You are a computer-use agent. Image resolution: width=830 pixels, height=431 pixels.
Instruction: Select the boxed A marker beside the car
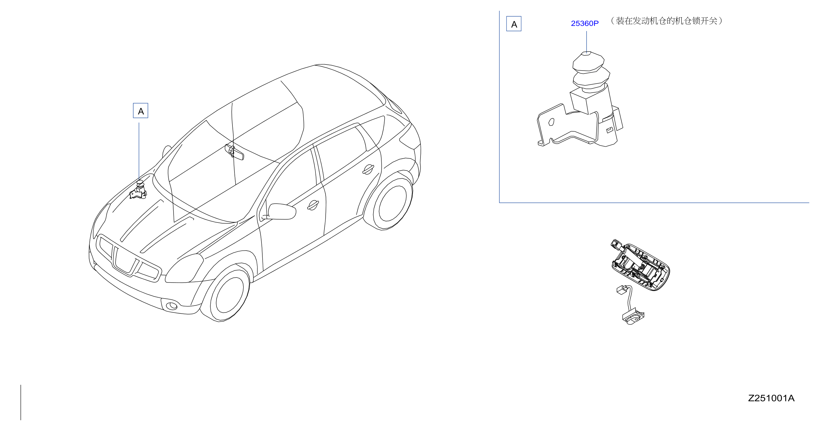coord(140,111)
